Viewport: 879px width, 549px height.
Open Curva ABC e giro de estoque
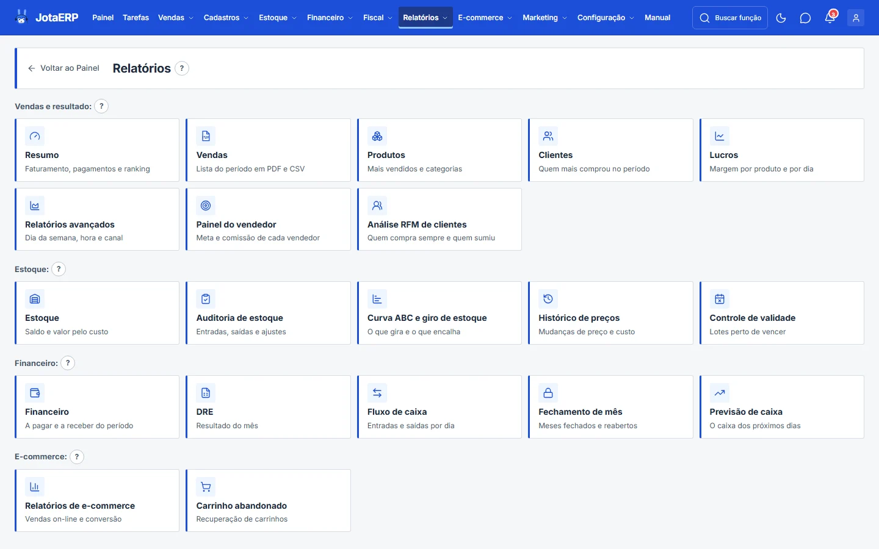(440, 313)
